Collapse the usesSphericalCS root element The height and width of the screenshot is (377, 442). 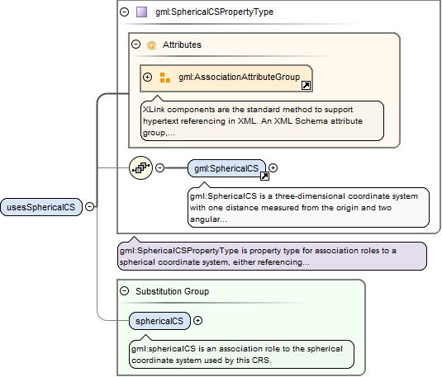(89, 207)
